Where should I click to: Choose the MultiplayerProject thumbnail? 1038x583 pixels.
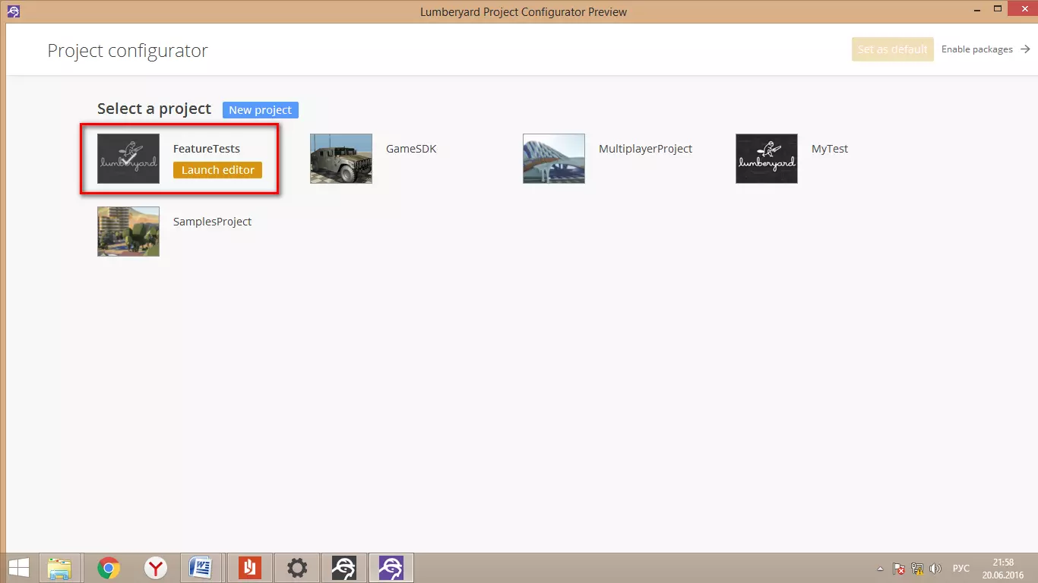click(554, 159)
